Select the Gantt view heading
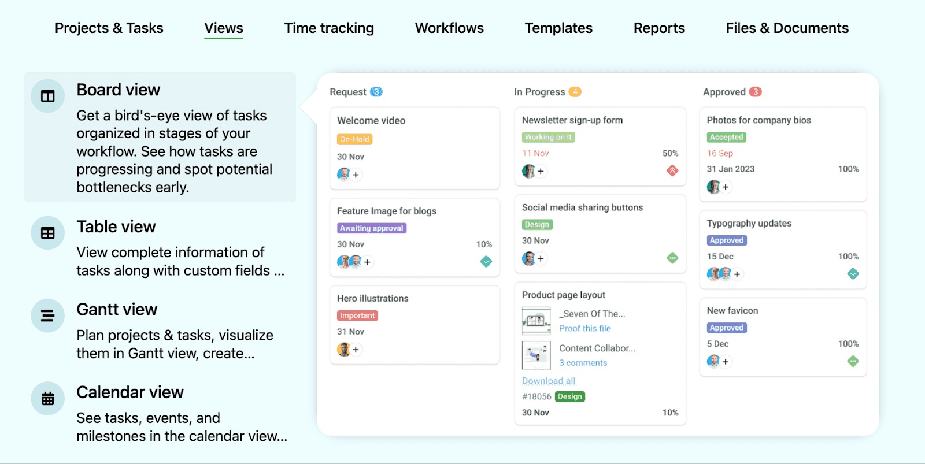This screenshot has height=464, width=925. pos(117,309)
